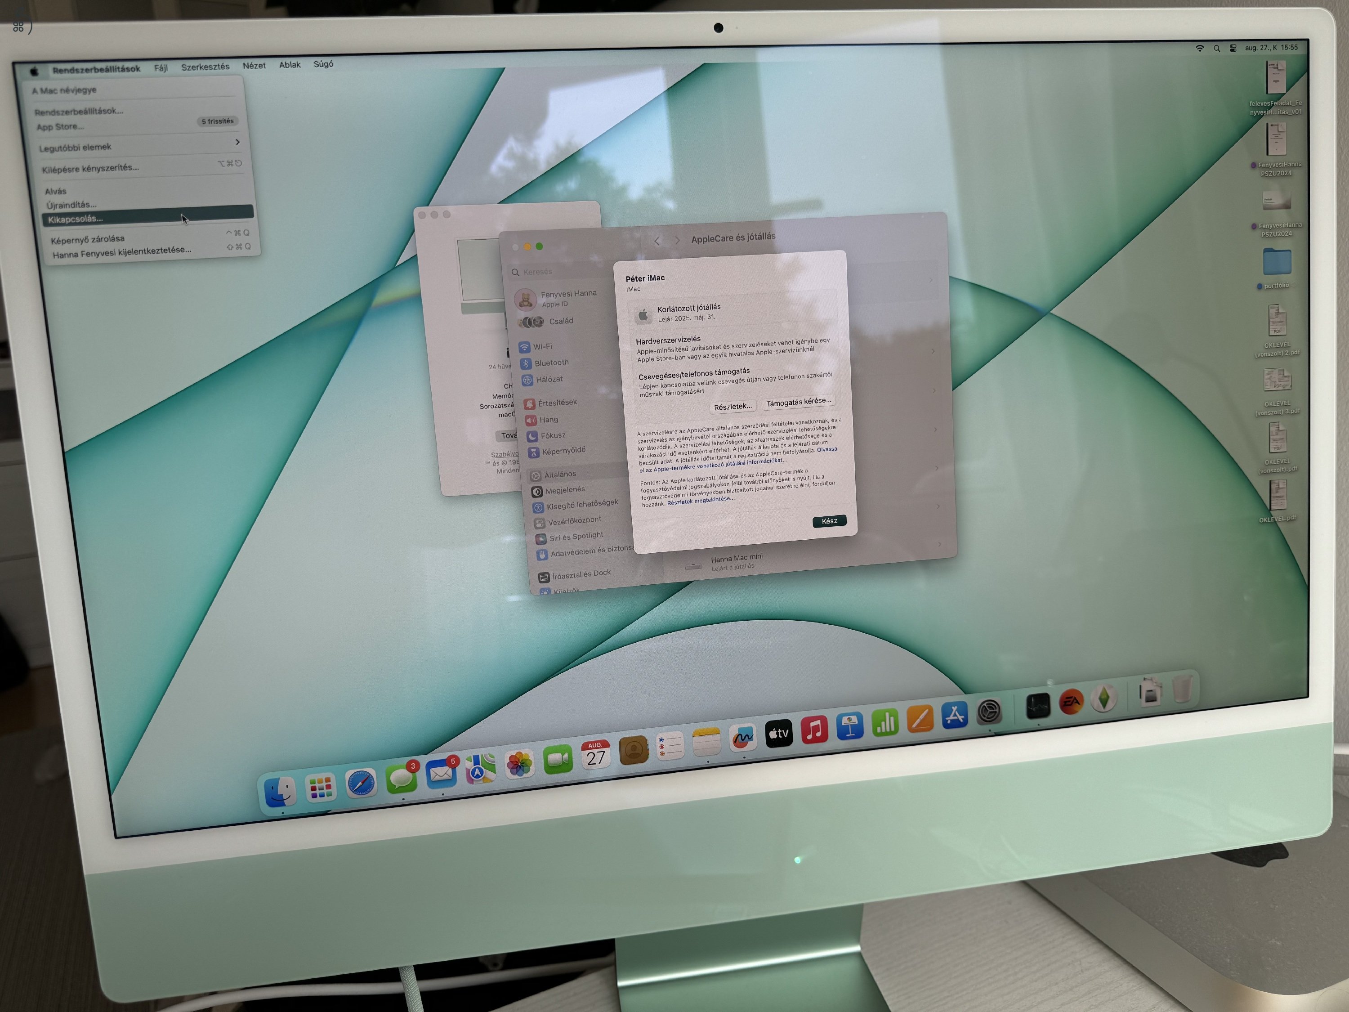Open Mail with 5 unread badge
The height and width of the screenshot is (1012, 1349).
click(x=441, y=773)
